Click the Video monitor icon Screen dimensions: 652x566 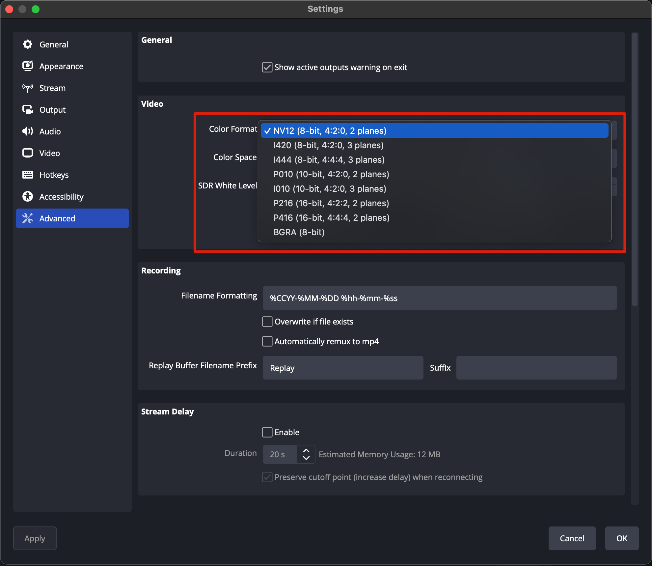coord(28,153)
